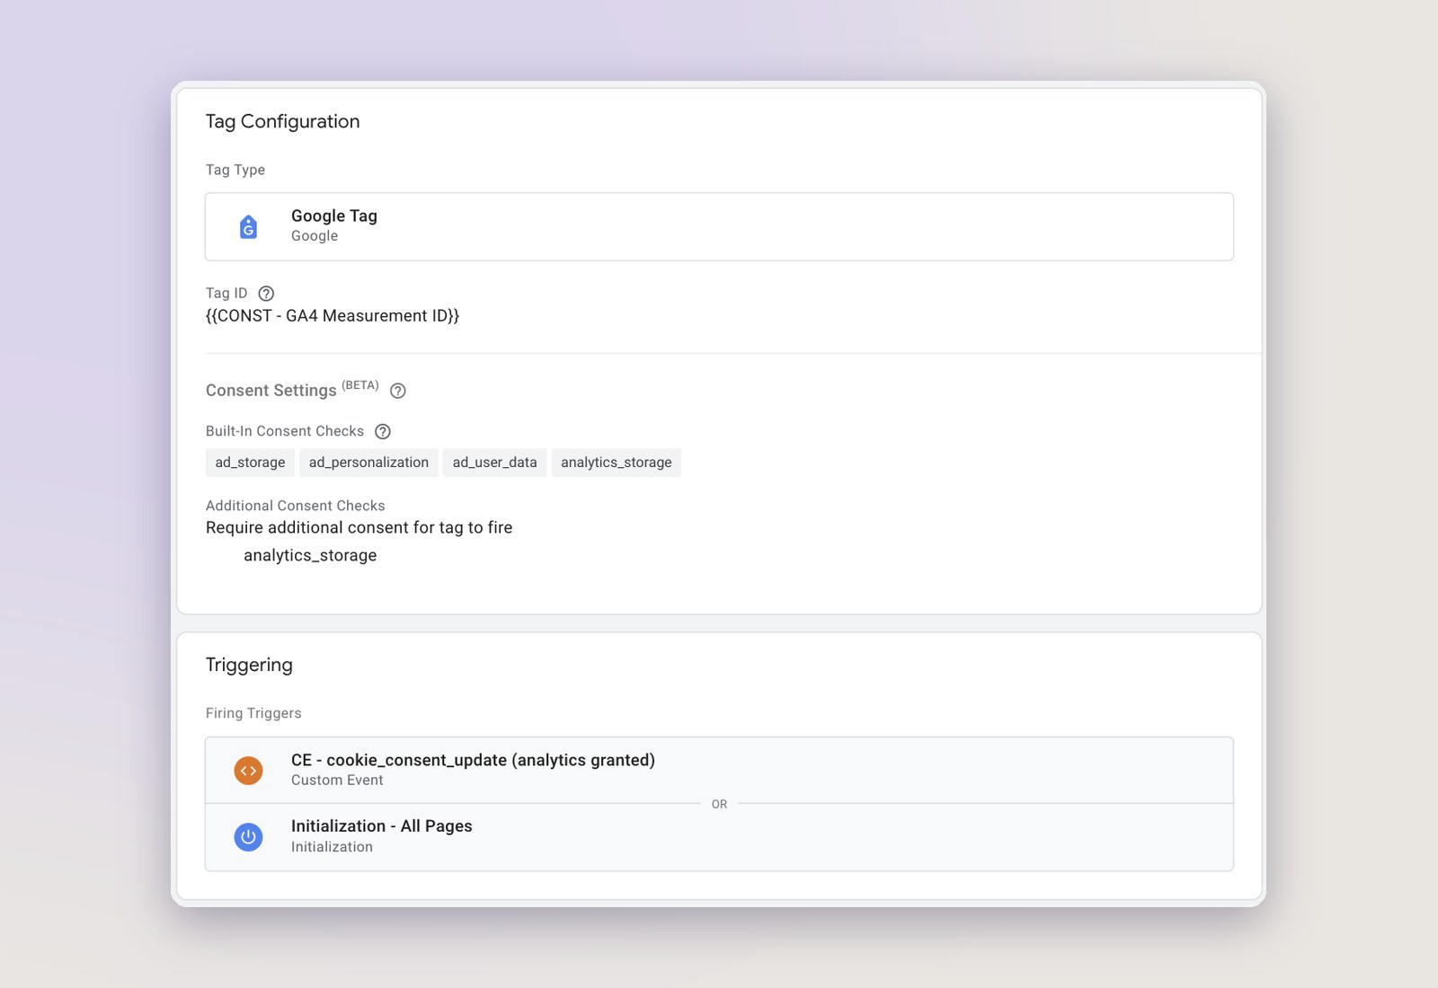
Task: Click the "Initialization" trigger type subtitle
Action: pos(332,847)
